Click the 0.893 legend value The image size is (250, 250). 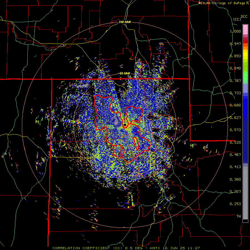pos(235,56)
